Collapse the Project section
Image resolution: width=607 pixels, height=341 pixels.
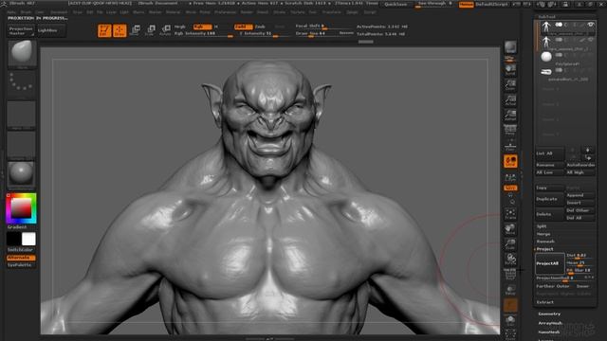544,249
